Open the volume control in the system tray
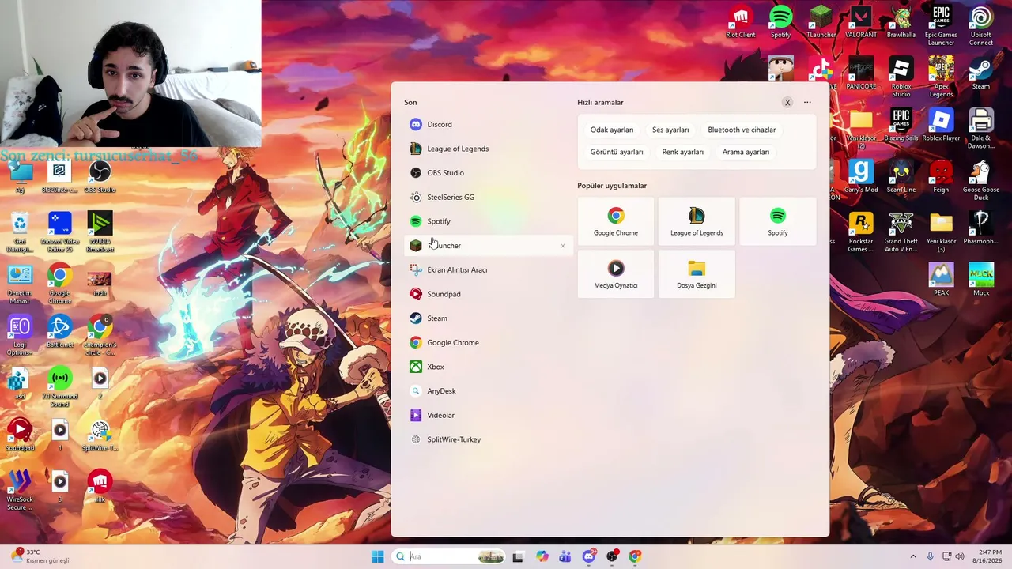1012x569 pixels. coord(961,556)
